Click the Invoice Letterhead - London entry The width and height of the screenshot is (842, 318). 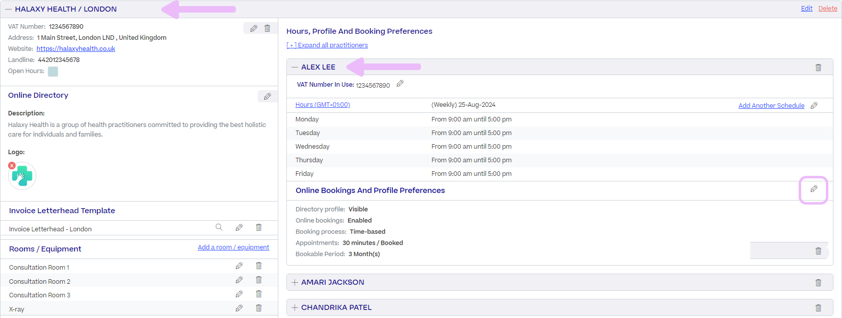[x=50, y=229]
